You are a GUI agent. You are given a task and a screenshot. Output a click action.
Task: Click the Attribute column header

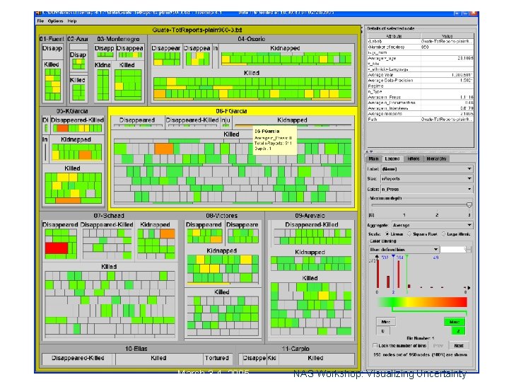[394, 36]
